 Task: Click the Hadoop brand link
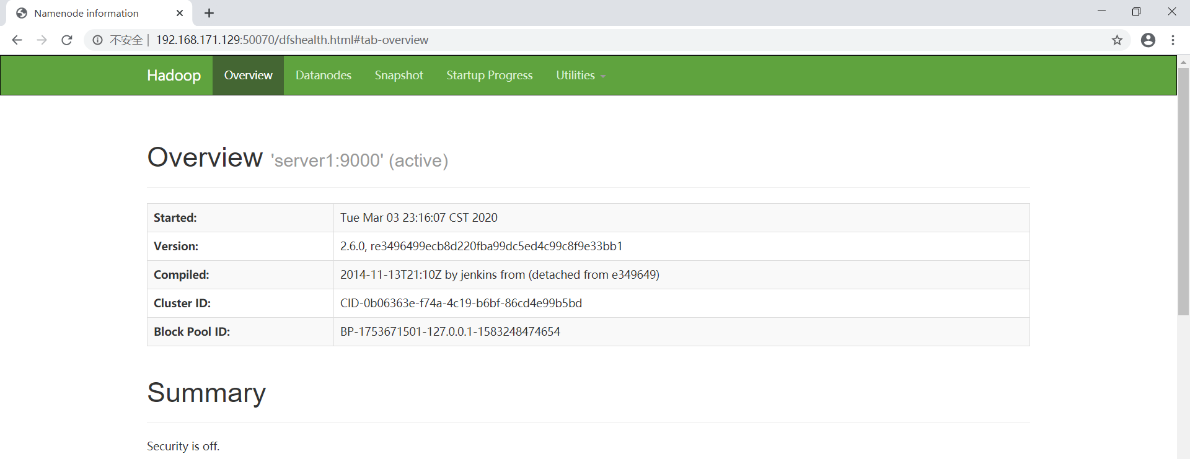[174, 75]
